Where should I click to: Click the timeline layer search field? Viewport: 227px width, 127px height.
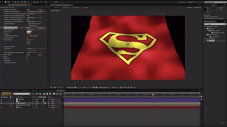coord(21,94)
